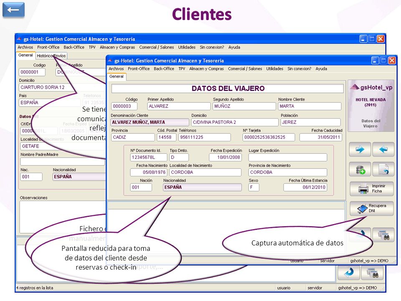Viewport: 401px width, 301px height.
Task: Click Nación field 001 in traveler form
Action: tap(141, 187)
